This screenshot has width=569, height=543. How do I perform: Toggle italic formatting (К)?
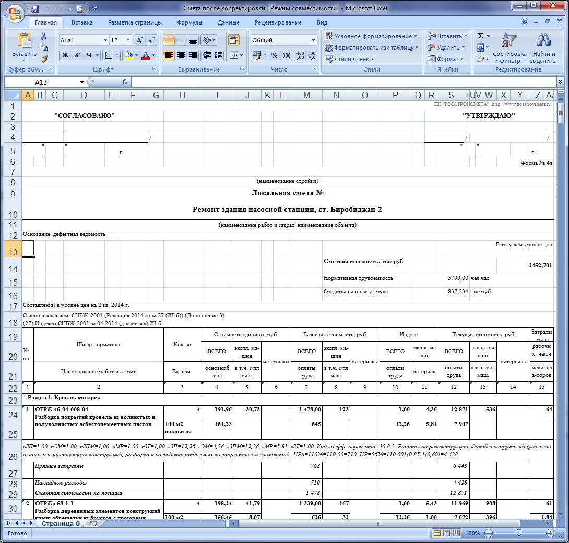coord(77,55)
